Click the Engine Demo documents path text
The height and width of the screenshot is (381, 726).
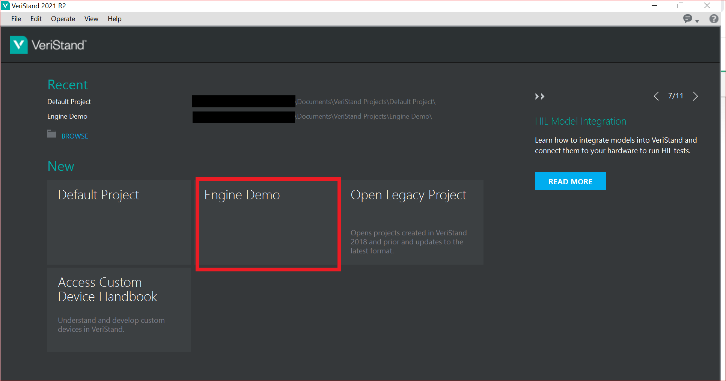click(x=364, y=116)
